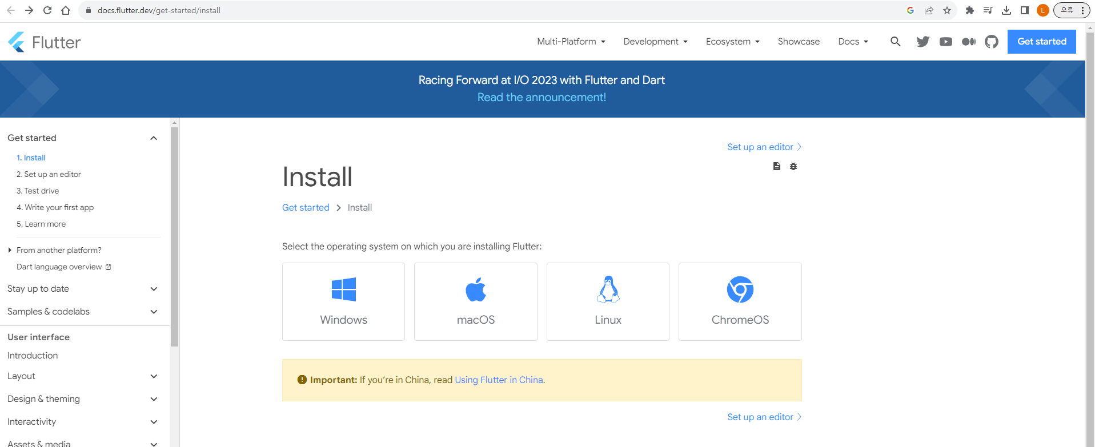Click Read the announcement! link
Image resolution: width=1095 pixels, height=447 pixels.
point(542,97)
